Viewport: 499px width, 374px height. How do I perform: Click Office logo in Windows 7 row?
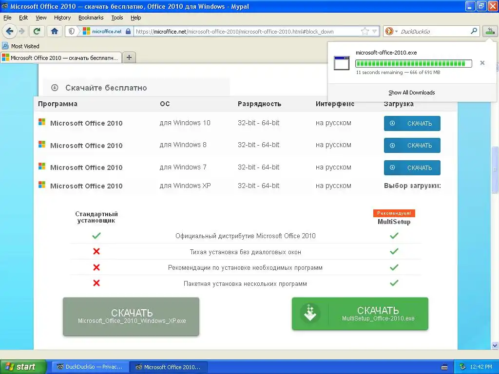tap(42, 166)
